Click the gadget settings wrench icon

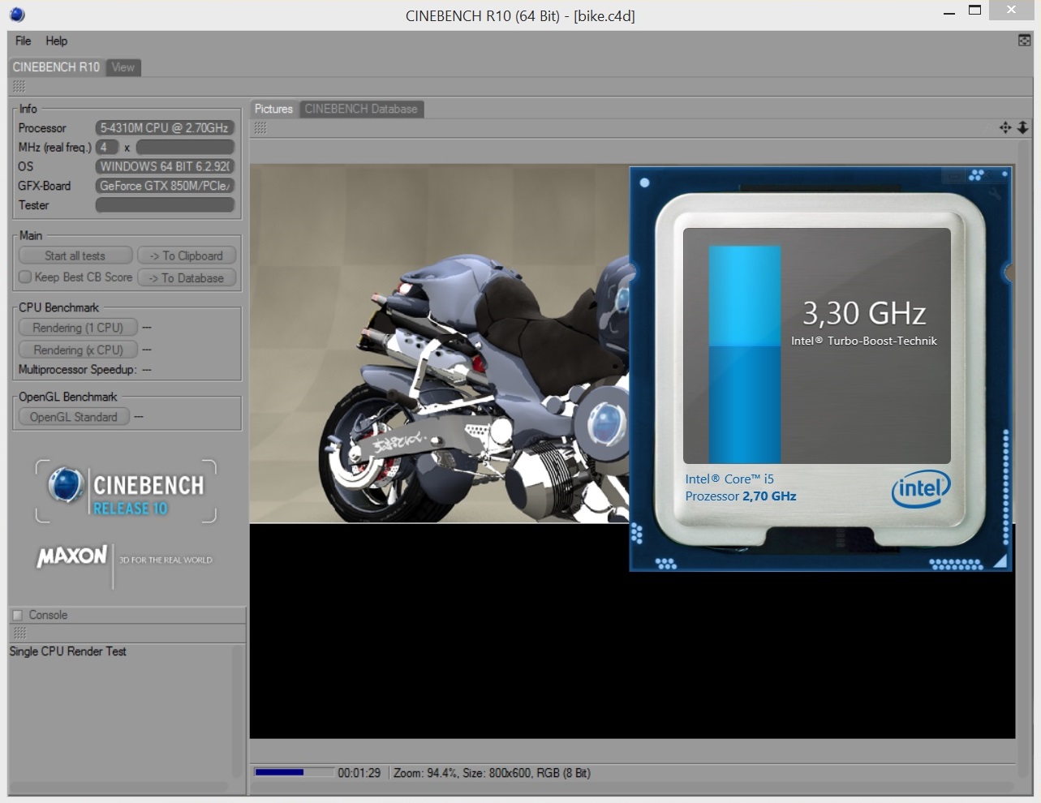[x=995, y=193]
